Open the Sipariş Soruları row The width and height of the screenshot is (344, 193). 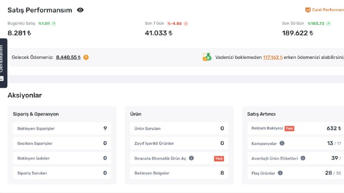coord(62,173)
